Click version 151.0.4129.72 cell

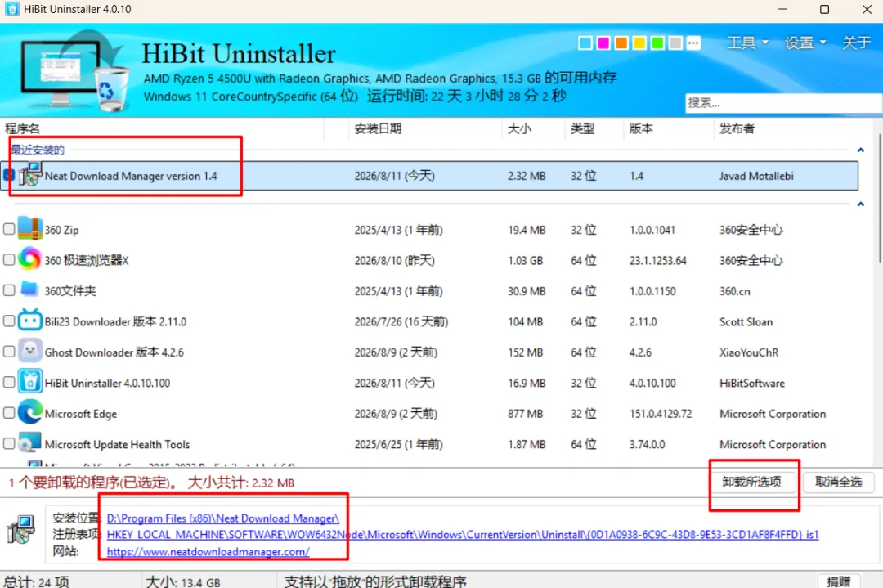661,414
